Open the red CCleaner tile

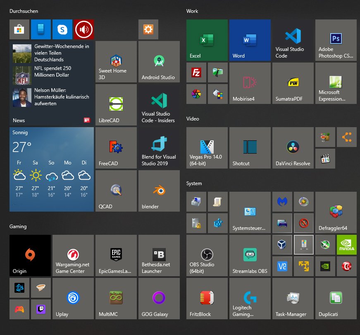coord(347,266)
